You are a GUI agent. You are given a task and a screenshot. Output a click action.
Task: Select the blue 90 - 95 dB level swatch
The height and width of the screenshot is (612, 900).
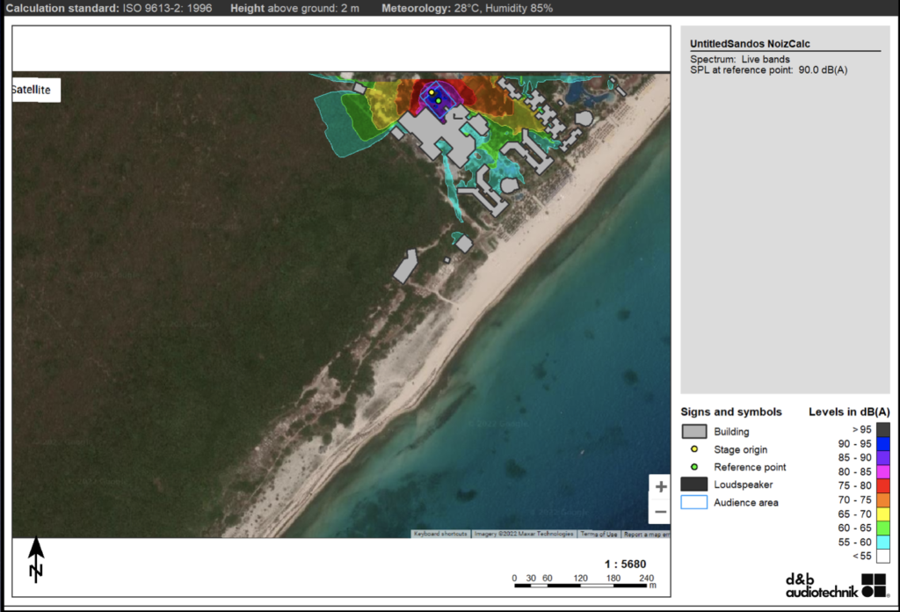[882, 443]
